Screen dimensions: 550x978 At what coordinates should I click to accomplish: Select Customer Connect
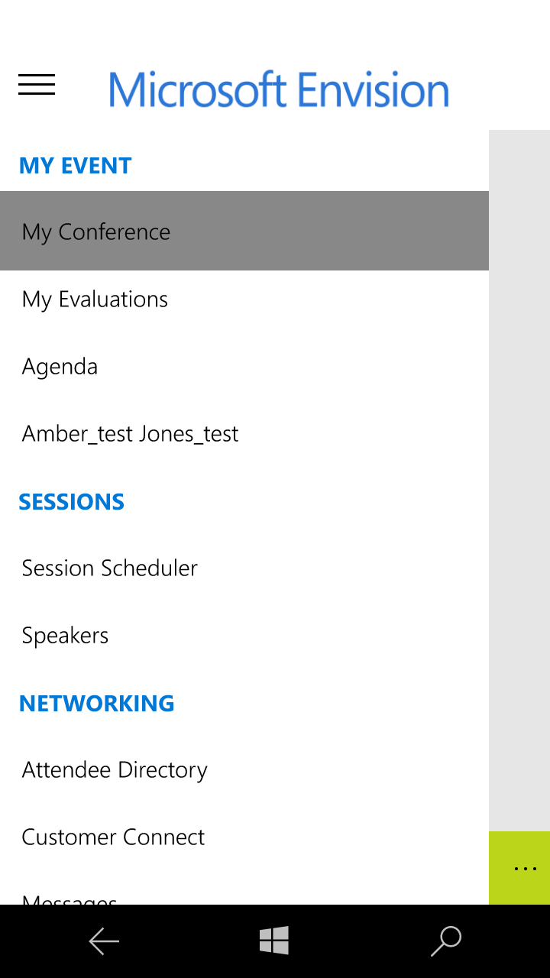(113, 837)
